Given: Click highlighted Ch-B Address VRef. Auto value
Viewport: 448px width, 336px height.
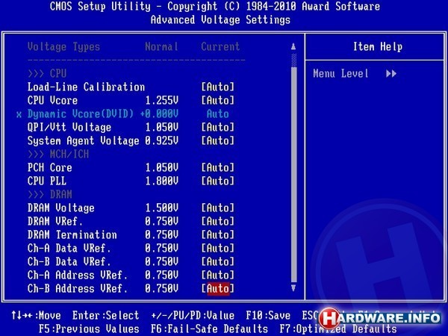Looking at the screenshot, I should pyautogui.click(x=218, y=288).
